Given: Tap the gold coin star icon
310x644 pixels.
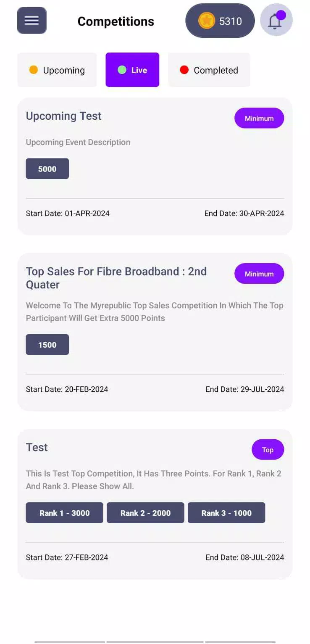Looking at the screenshot, I should point(206,21).
